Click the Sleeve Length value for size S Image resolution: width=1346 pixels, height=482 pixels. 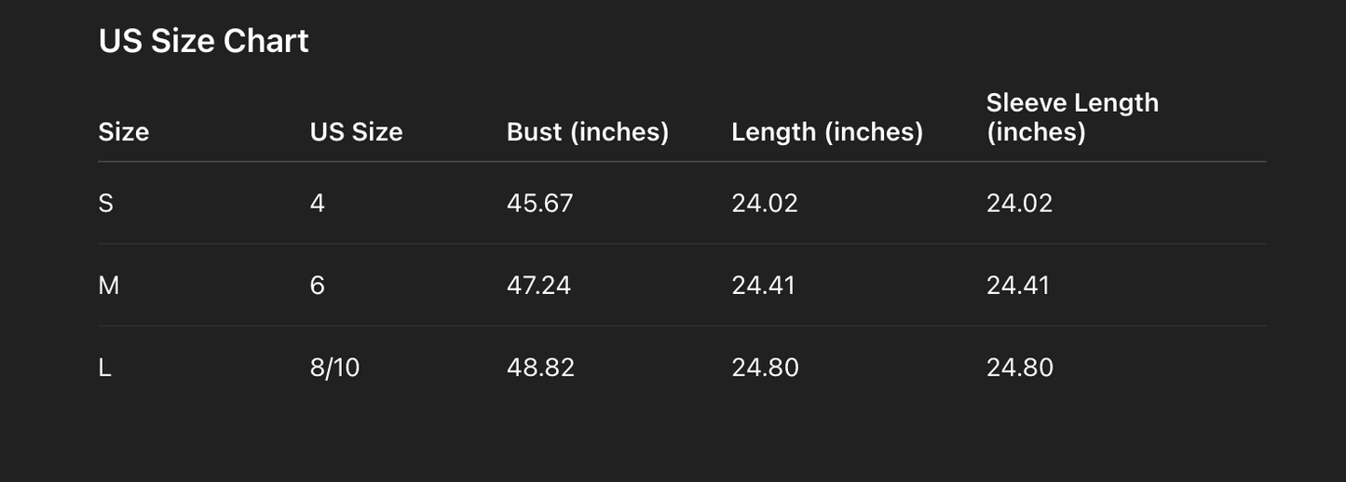pyautogui.click(x=1019, y=204)
